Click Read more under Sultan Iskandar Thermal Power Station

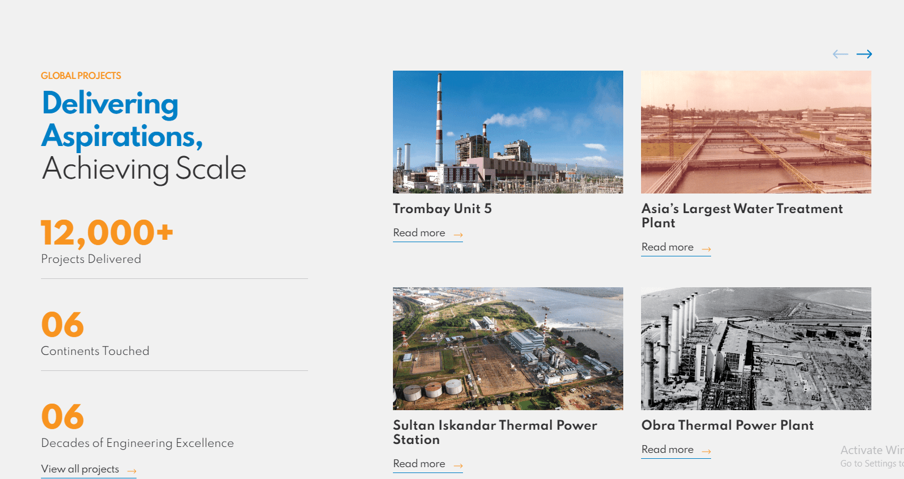pyautogui.click(x=428, y=464)
